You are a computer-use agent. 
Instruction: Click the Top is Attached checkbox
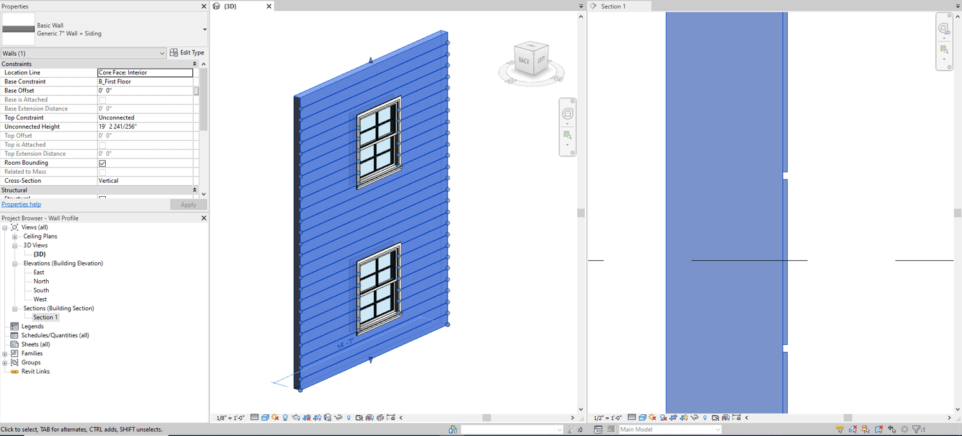(103, 145)
